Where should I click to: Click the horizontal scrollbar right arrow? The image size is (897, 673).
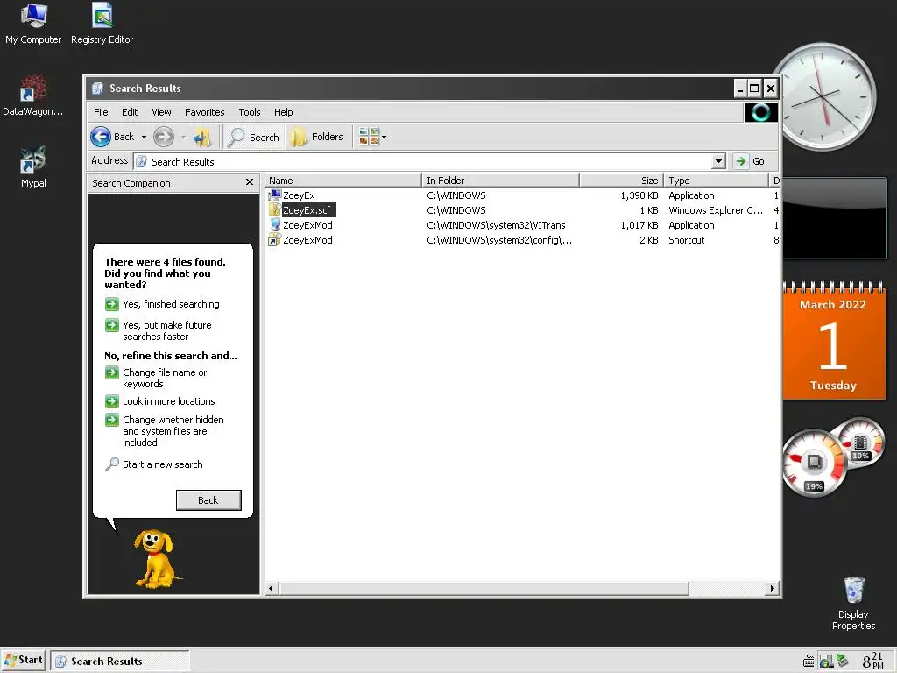(773, 588)
